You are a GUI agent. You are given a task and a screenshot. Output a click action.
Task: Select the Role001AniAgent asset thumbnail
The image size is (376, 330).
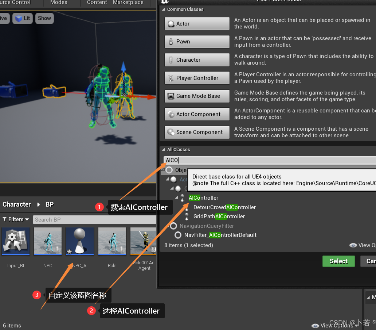click(x=144, y=241)
